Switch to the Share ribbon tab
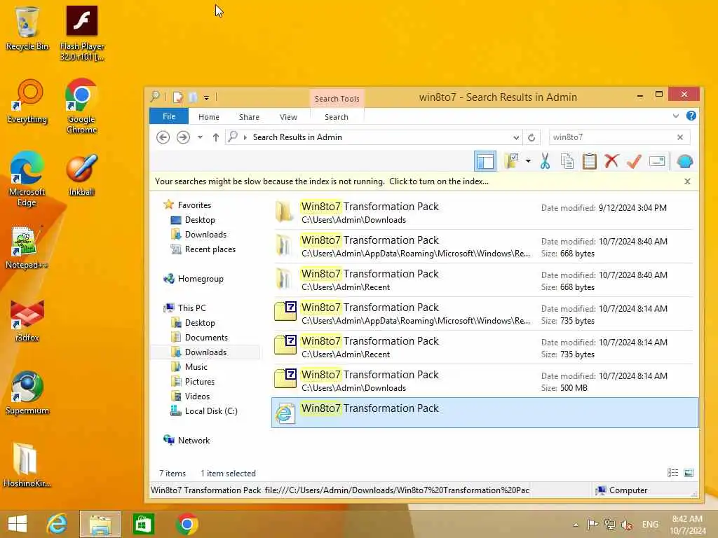This screenshot has height=538, width=718. pos(249,117)
